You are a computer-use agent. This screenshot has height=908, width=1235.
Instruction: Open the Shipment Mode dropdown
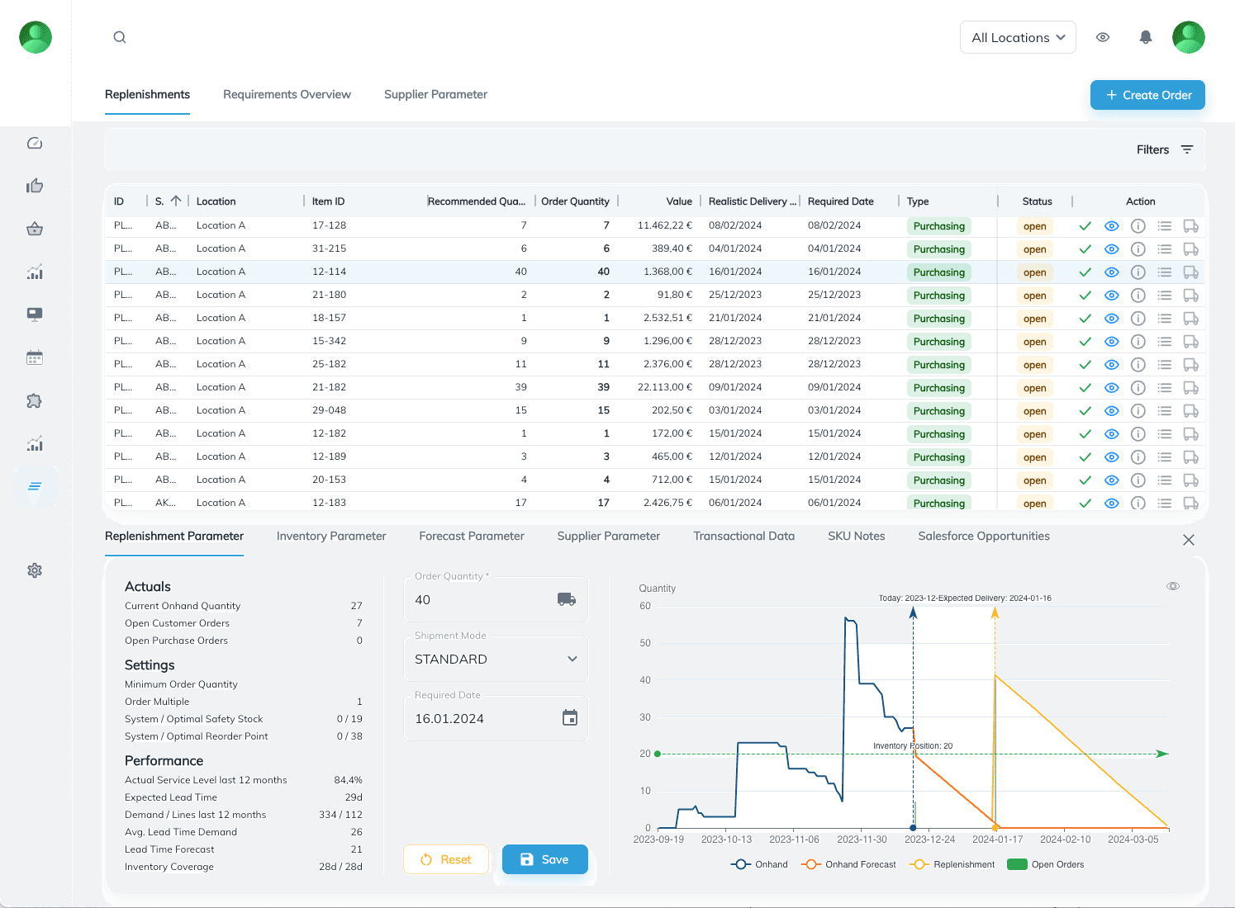[x=496, y=659]
